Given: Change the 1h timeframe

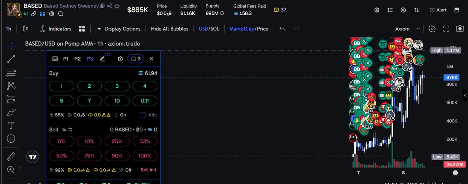Looking at the screenshot, I should pos(8,28).
